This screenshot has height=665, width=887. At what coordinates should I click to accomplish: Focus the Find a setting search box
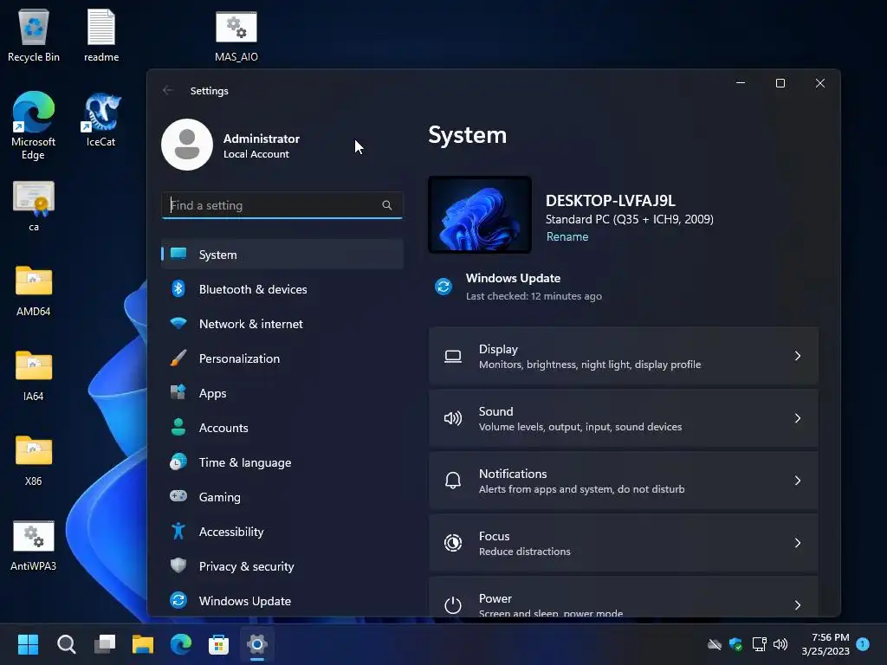[282, 205]
